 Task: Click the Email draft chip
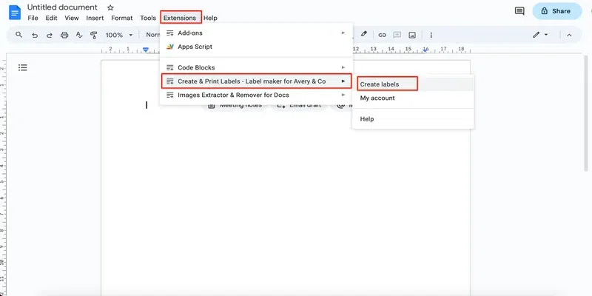[299, 105]
